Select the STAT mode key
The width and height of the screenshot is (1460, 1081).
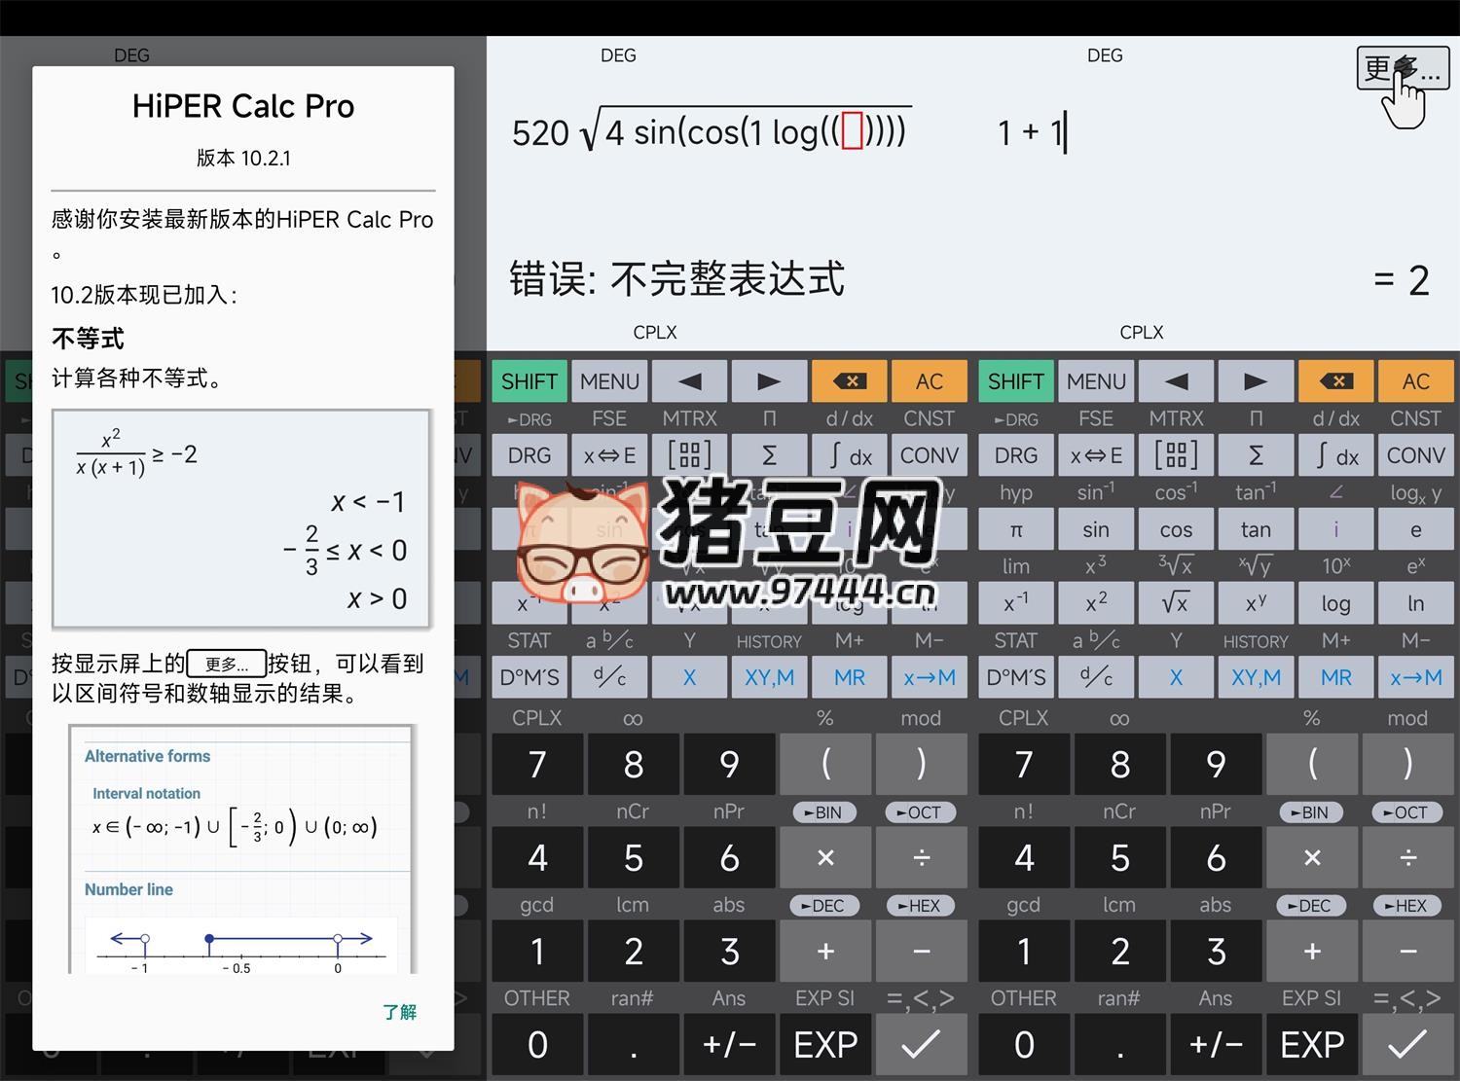point(1015,640)
